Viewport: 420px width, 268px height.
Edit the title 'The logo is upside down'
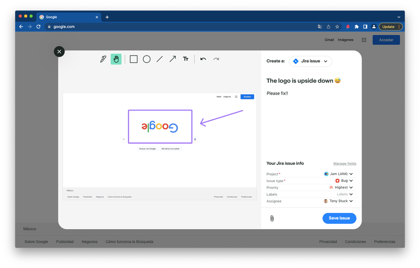coord(304,81)
